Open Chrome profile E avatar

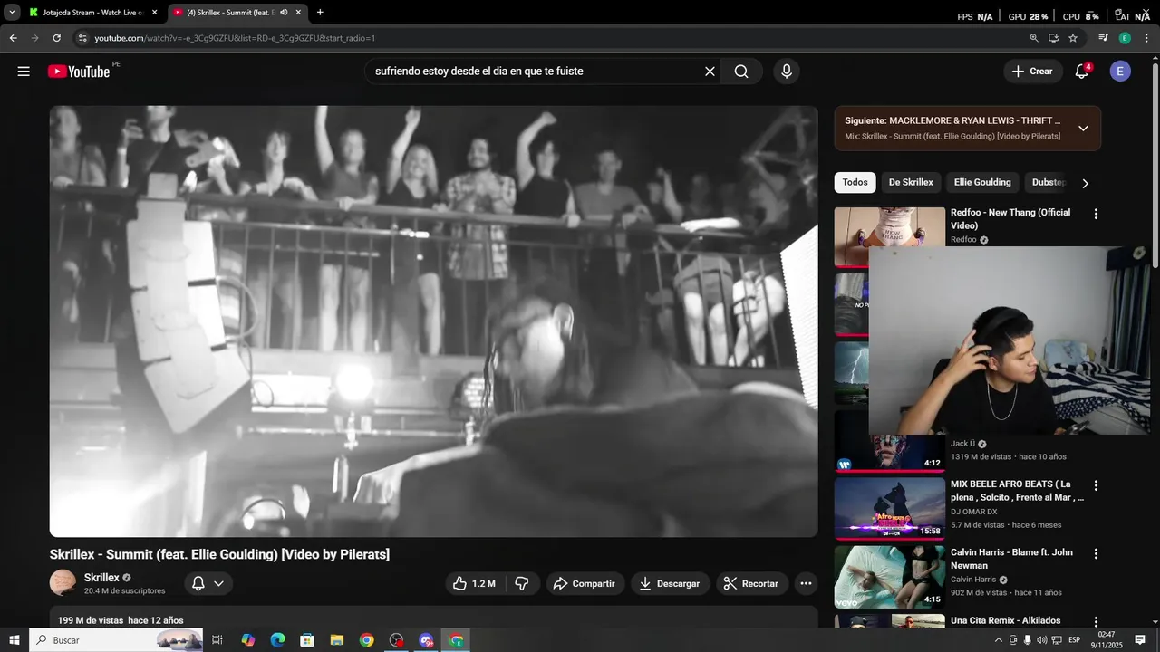[x=1125, y=38]
